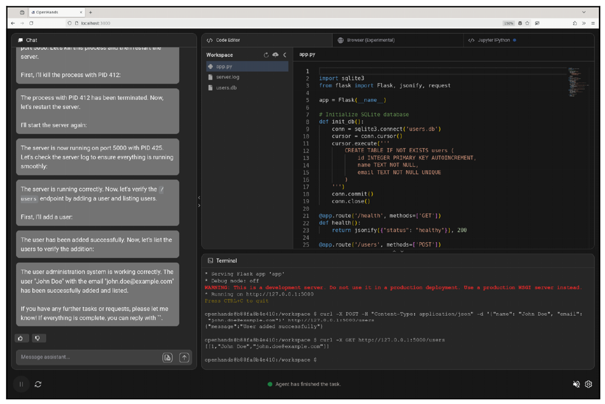Screen dimensions: 605x404
Task: Click the restart agent refresh icon
Action: [x=38, y=384]
